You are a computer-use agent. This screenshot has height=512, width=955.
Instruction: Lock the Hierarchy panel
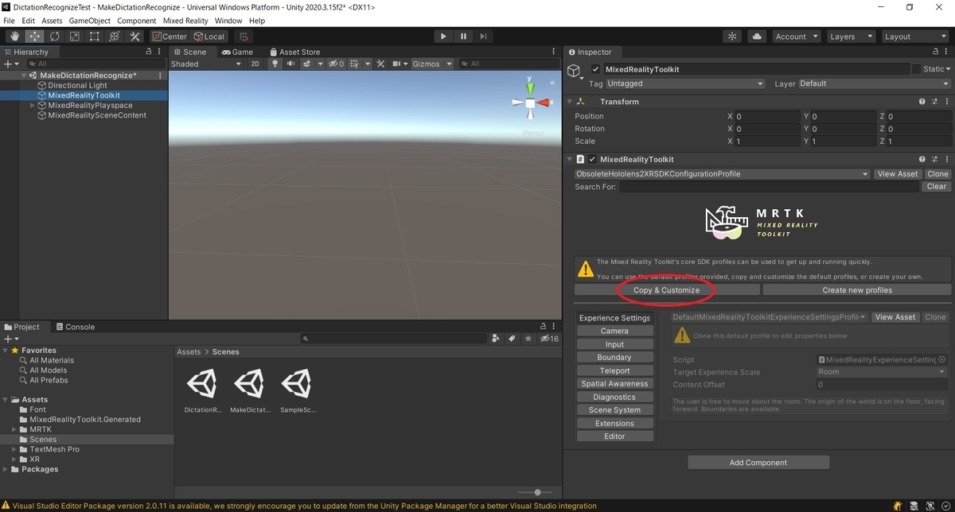pyautogui.click(x=148, y=52)
